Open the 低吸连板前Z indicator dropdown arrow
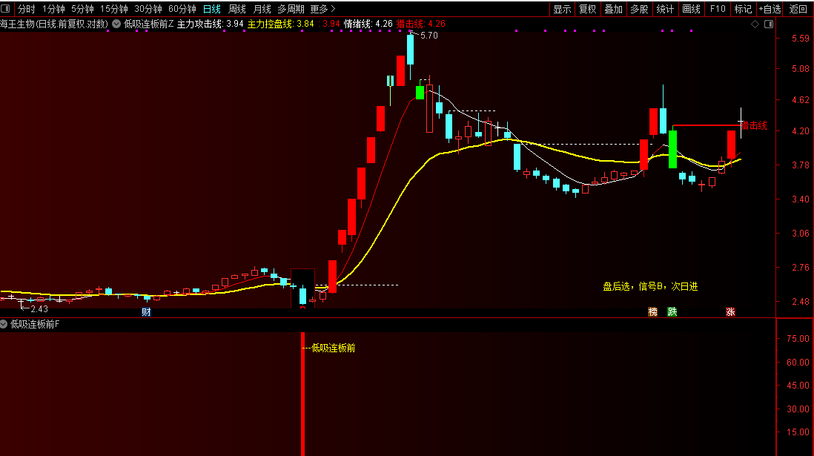This screenshot has height=456, width=814. click(x=116, y=24)
